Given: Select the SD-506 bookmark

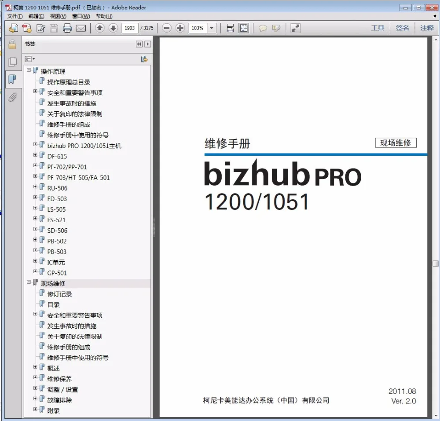Looking at the screenshot, I should 57,231.
